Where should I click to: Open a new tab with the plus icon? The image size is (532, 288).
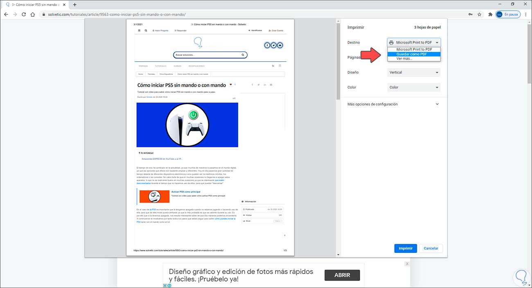point(74,5)
